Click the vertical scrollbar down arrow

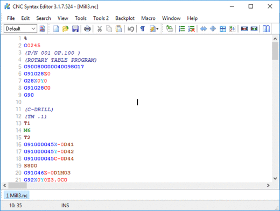coord(275,178)
